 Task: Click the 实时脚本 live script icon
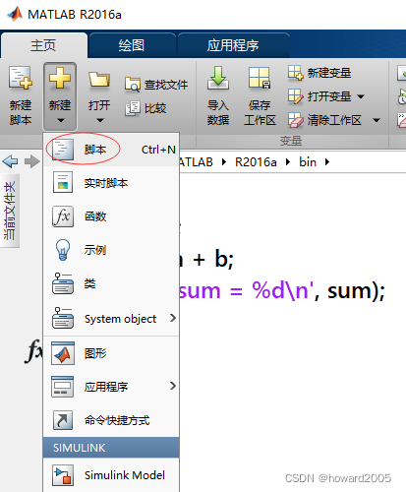pyautogui.click(x=63, y=183)
